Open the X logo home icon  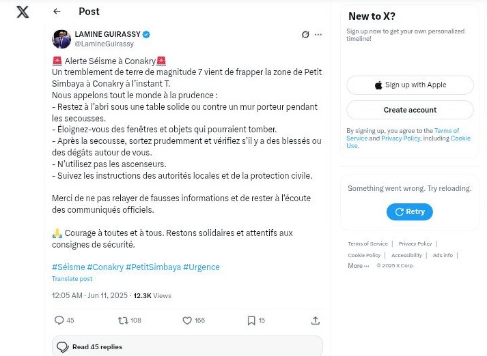click(x=23, y=12)
